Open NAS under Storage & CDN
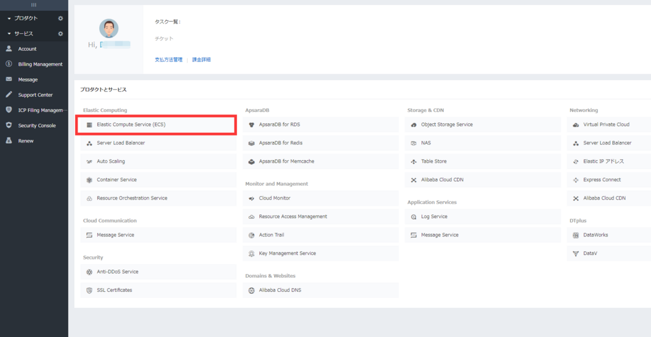The image size is (651, 337). pyautogui.click(x=483, y=143)
